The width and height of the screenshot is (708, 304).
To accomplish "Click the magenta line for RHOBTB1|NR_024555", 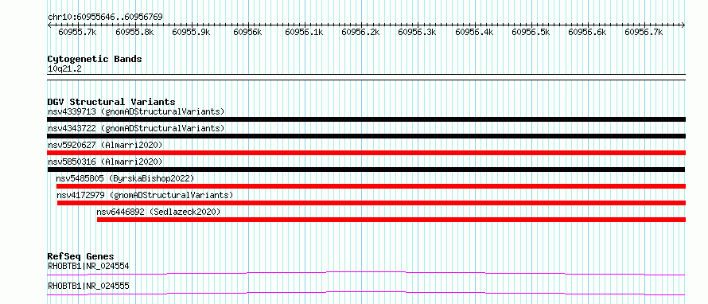I will tap(366, 293).
